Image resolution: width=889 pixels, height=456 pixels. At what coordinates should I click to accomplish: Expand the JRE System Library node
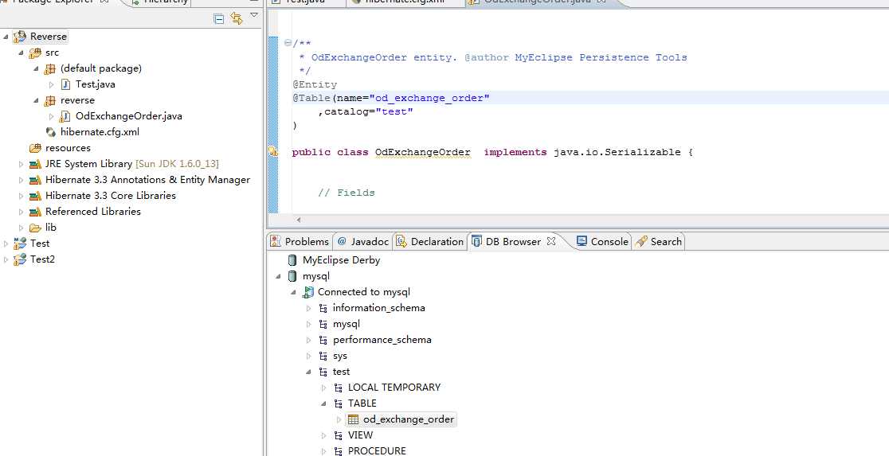tap(21, 164)
